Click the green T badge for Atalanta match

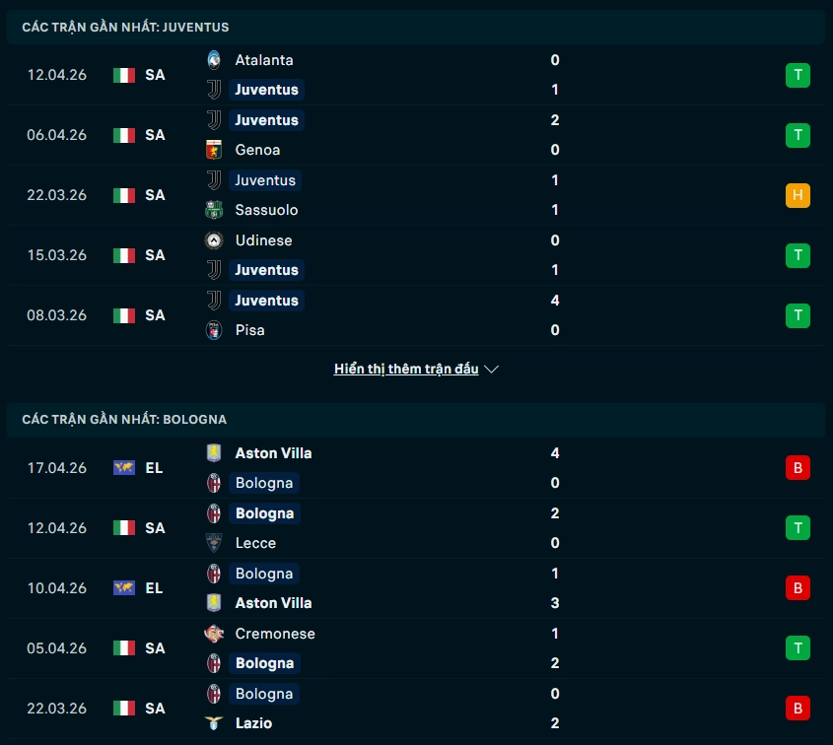coord(798,75)
